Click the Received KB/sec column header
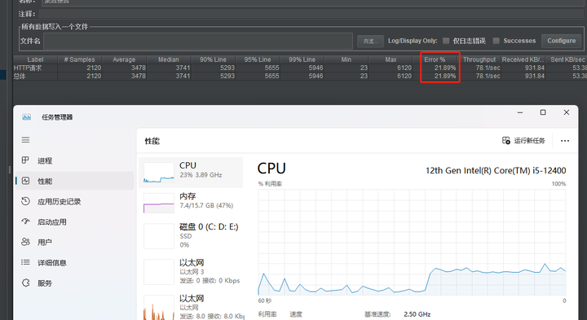The height and width of the screenshot is (320, 587). (523, 59)
